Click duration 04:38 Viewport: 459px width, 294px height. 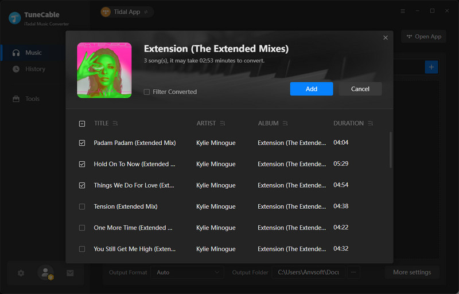click(341, 206)
